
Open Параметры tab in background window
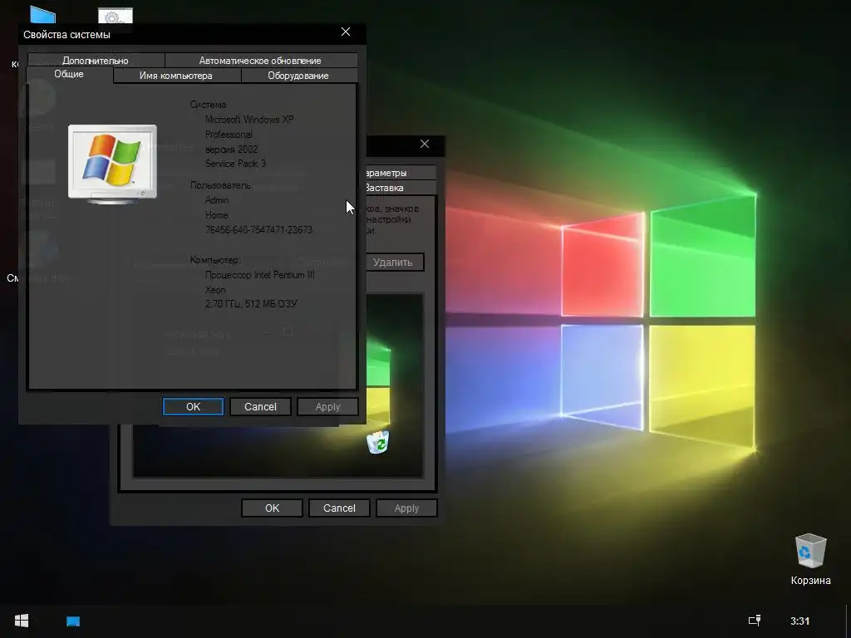click(401, 173)
